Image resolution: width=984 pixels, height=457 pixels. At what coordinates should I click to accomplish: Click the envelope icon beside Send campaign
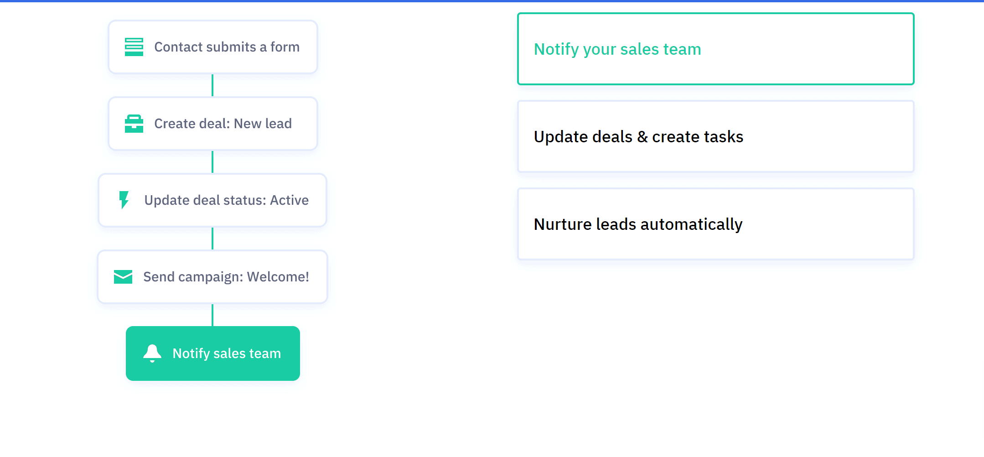pyautogui.click(x=123, y=277)
